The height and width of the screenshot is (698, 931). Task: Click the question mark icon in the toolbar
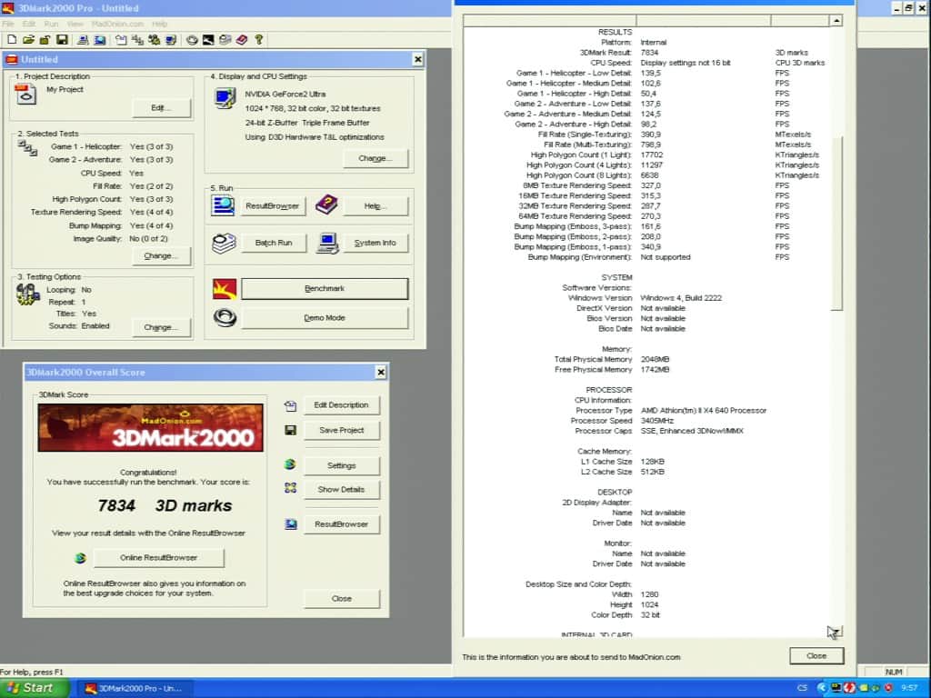[x=259, y=40]
